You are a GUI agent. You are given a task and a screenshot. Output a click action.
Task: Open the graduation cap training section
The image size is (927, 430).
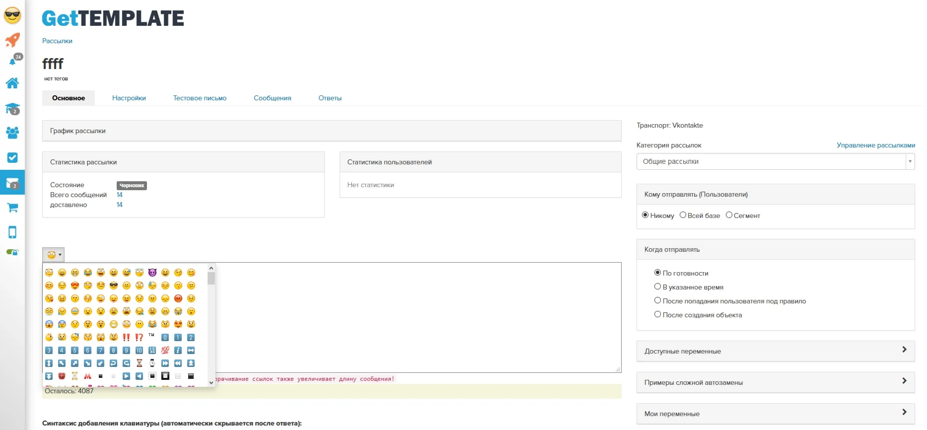tap(12, 108)
